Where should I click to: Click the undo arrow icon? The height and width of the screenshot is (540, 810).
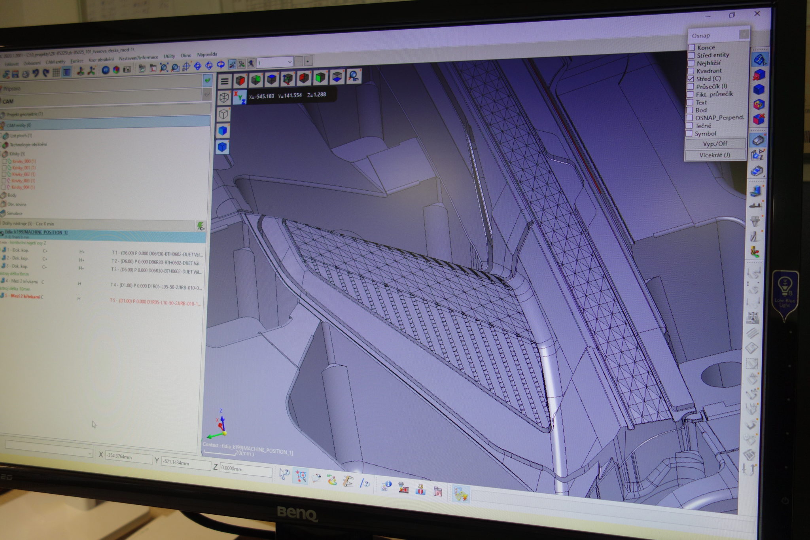click(36, 73)
